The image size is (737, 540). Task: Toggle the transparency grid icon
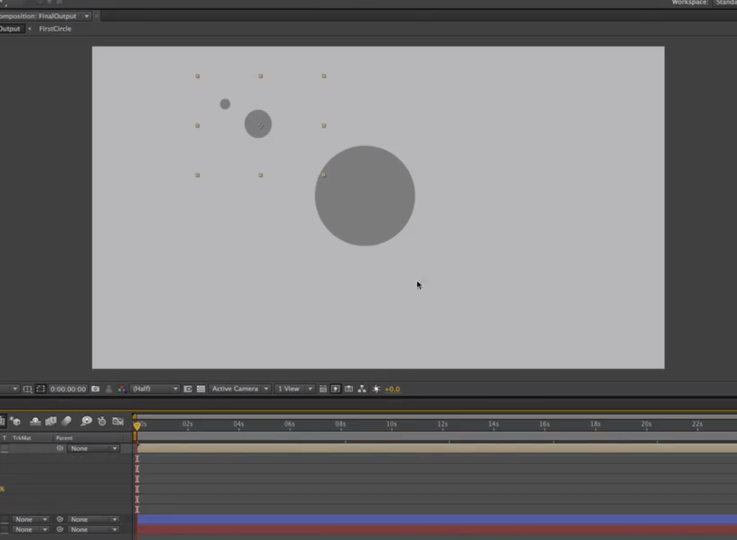pyautogui.click(x=201, y=389)
